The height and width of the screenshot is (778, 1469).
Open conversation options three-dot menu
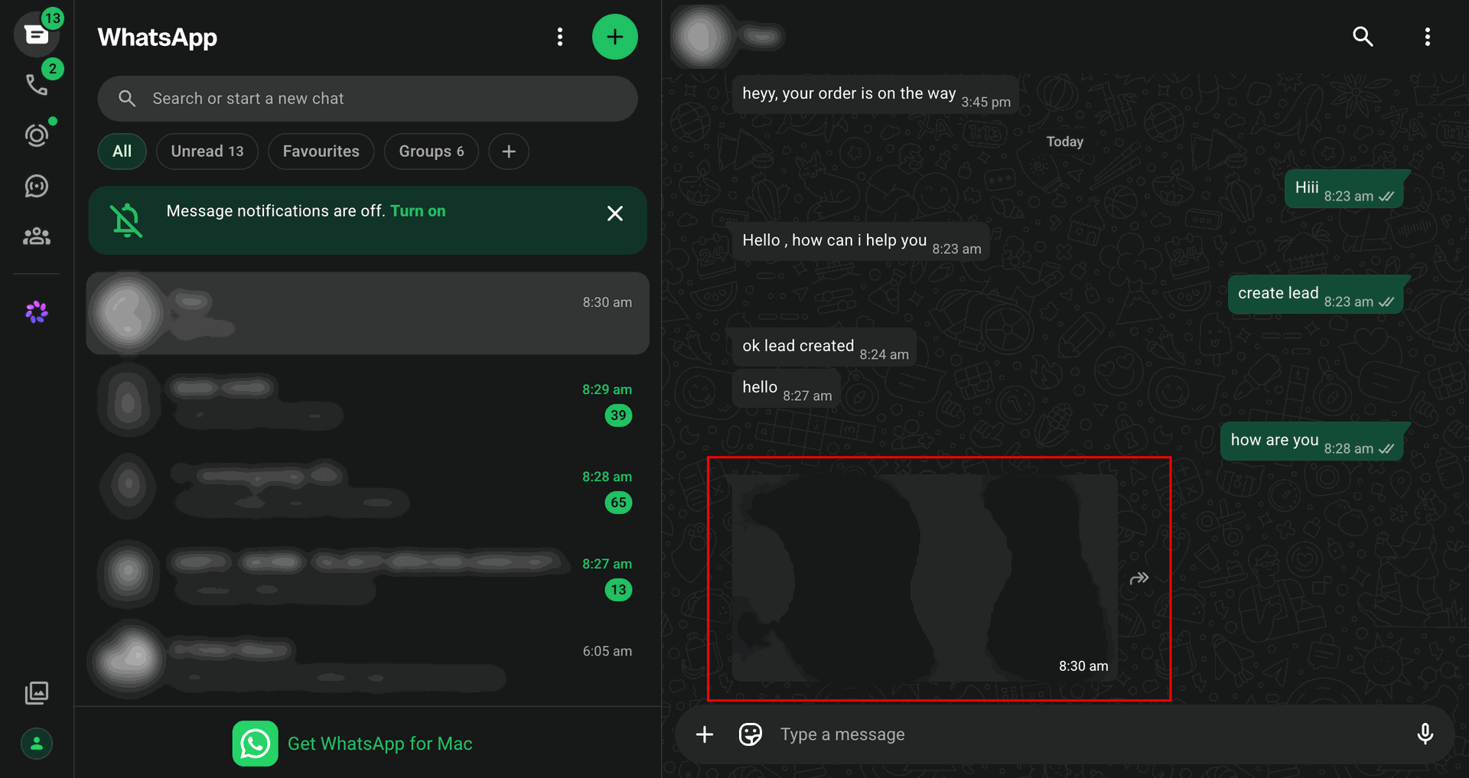pyautogui.click(x=1428, y=37)
